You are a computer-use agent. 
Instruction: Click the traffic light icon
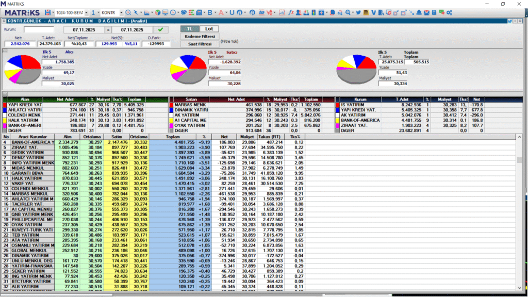click(313, 12)
